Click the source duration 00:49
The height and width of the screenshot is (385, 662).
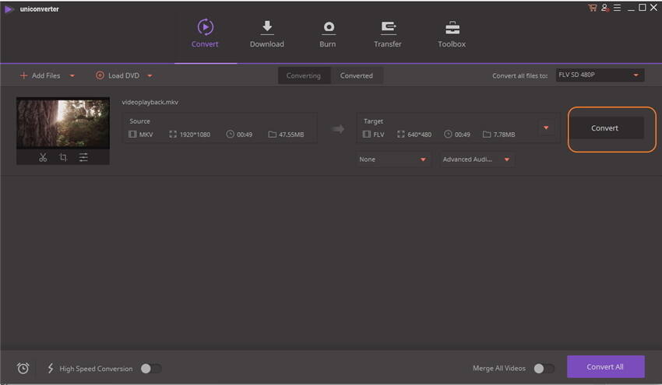[x=245, y=135]
